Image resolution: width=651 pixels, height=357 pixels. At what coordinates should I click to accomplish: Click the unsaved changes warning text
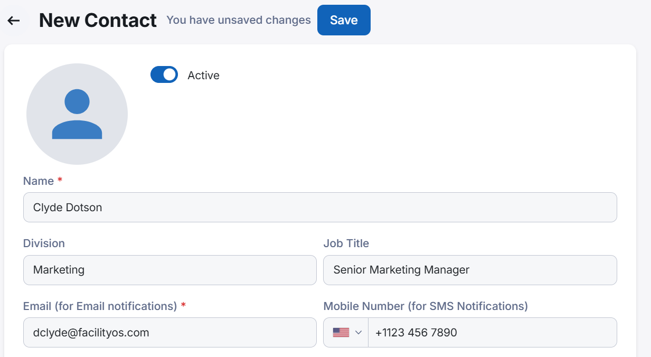[238, 20]
